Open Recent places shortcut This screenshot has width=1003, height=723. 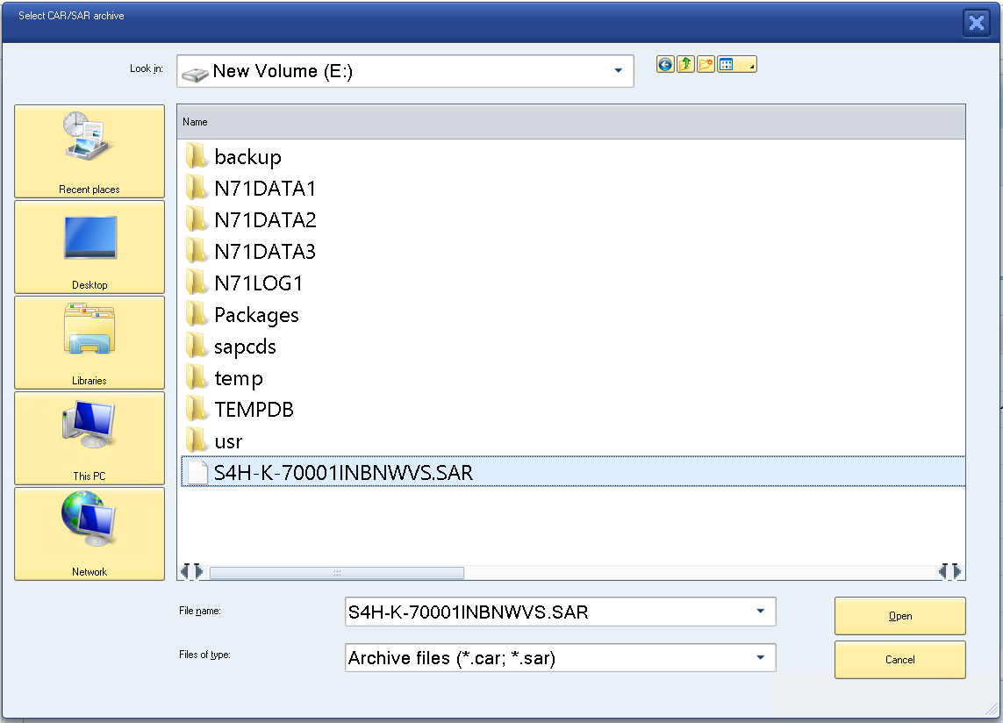(90, 152)
